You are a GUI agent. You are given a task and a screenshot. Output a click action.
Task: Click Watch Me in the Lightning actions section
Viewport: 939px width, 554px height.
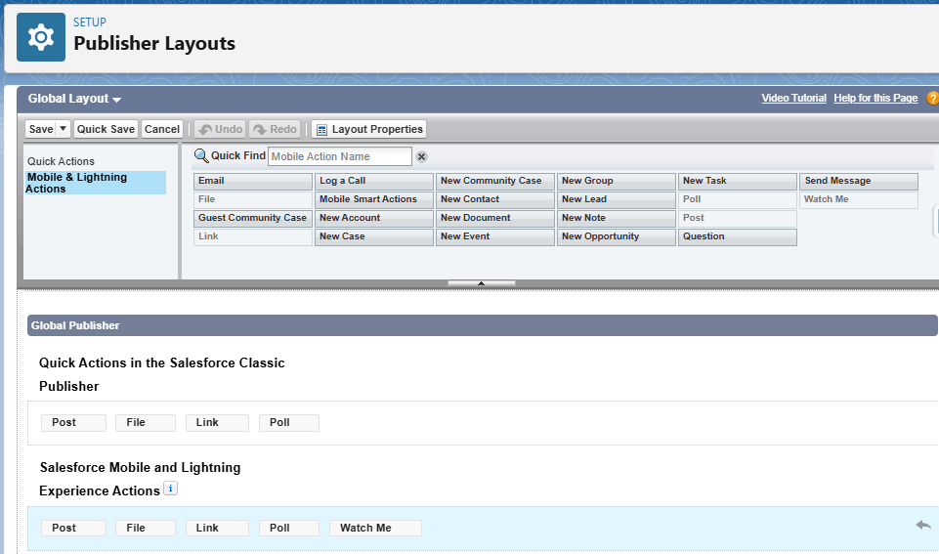(x=375, y=529)
